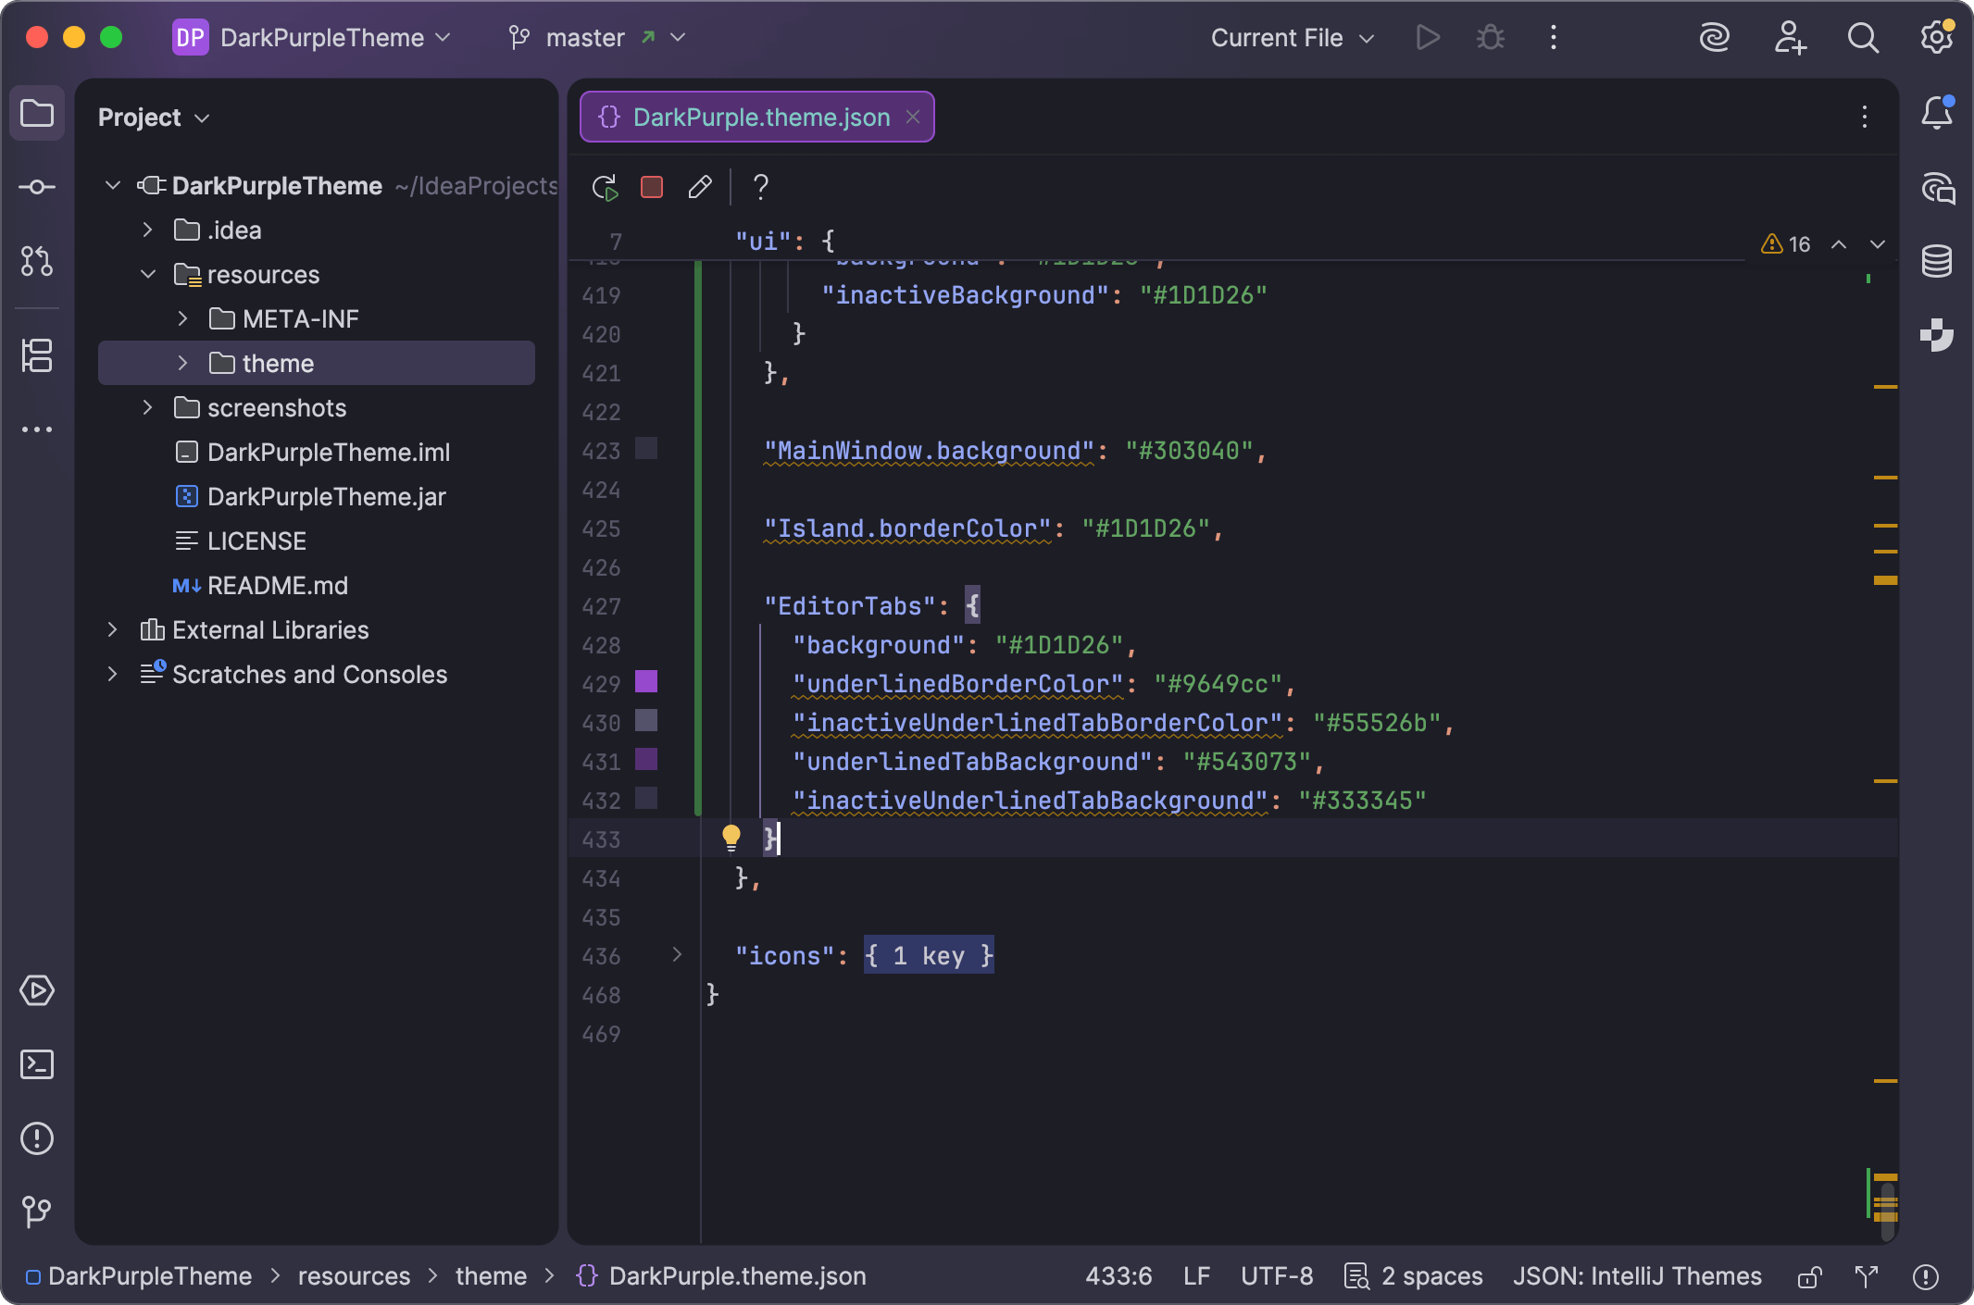Screen dimensions: 1974x1305
Task: Open the Terminal tool window
Action: pos(37,1065)
